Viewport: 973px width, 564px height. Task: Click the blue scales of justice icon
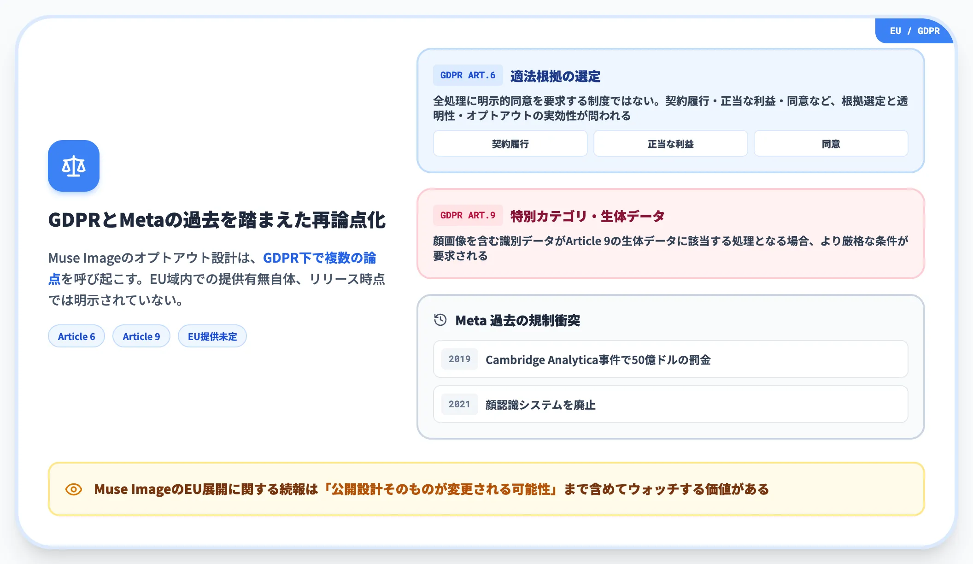[74, 166]
